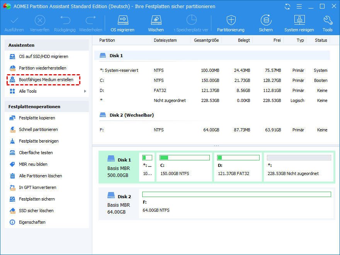Viewport: 340px width, 255px height.
Task: Click the Disk 2 Basis MBR 64.00GB block
Action: coord(119,204)
